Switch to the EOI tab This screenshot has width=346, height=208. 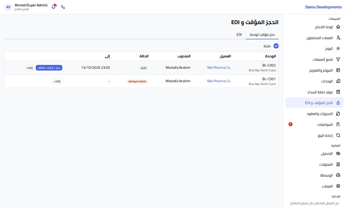(x=239, y=34)
